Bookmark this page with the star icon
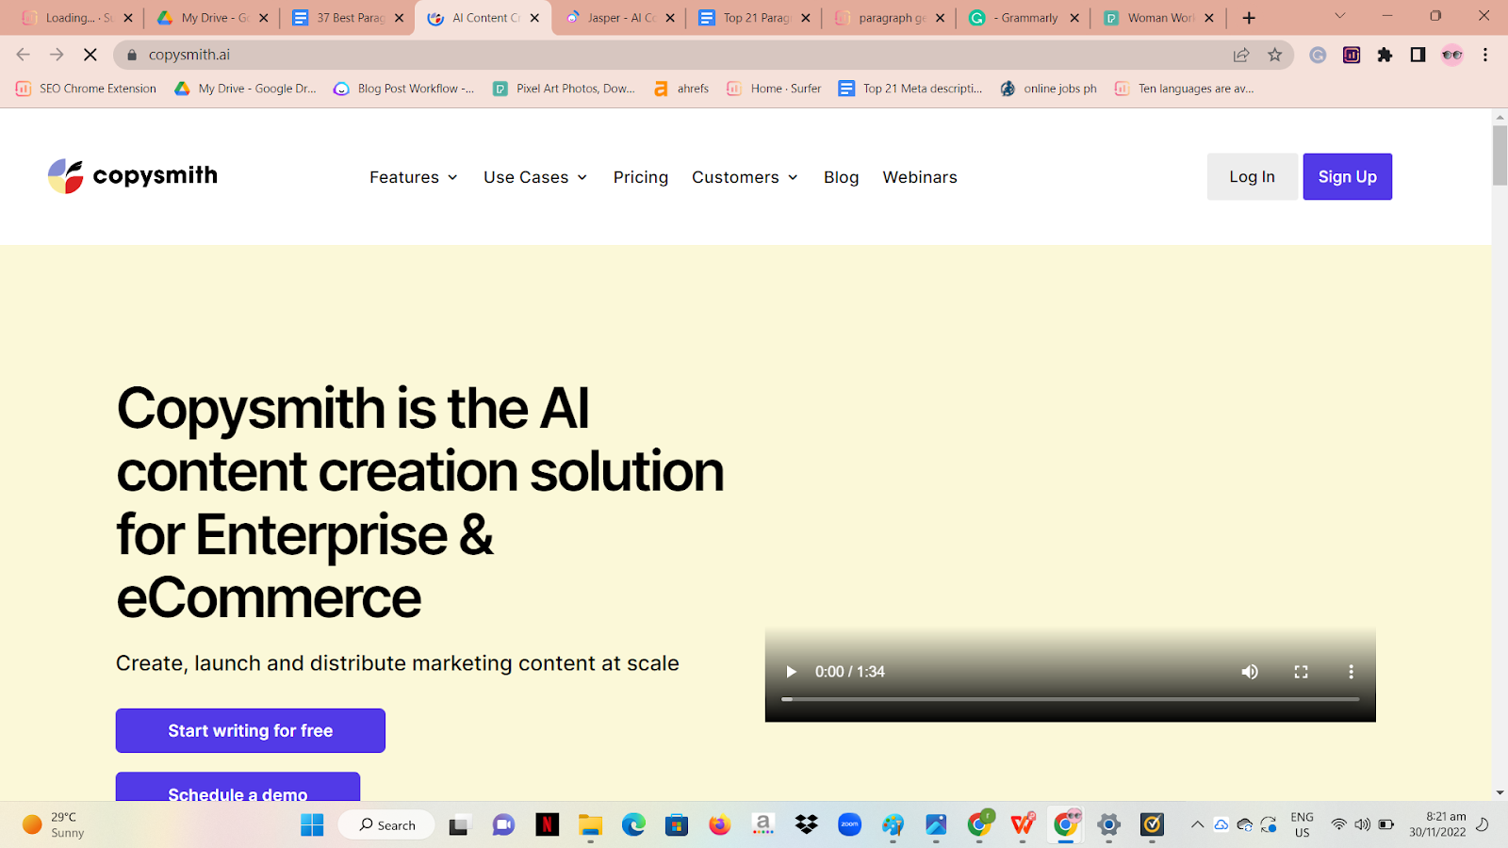Viewport: 1508px width, 848px height. point(1275,55)
